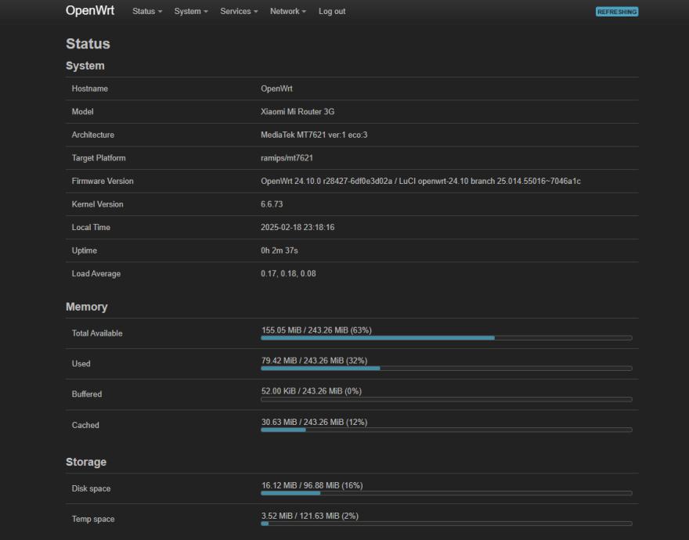
Task: Select the Temp space usage bar
Action: pyautogui.click(x=446, y=524)
